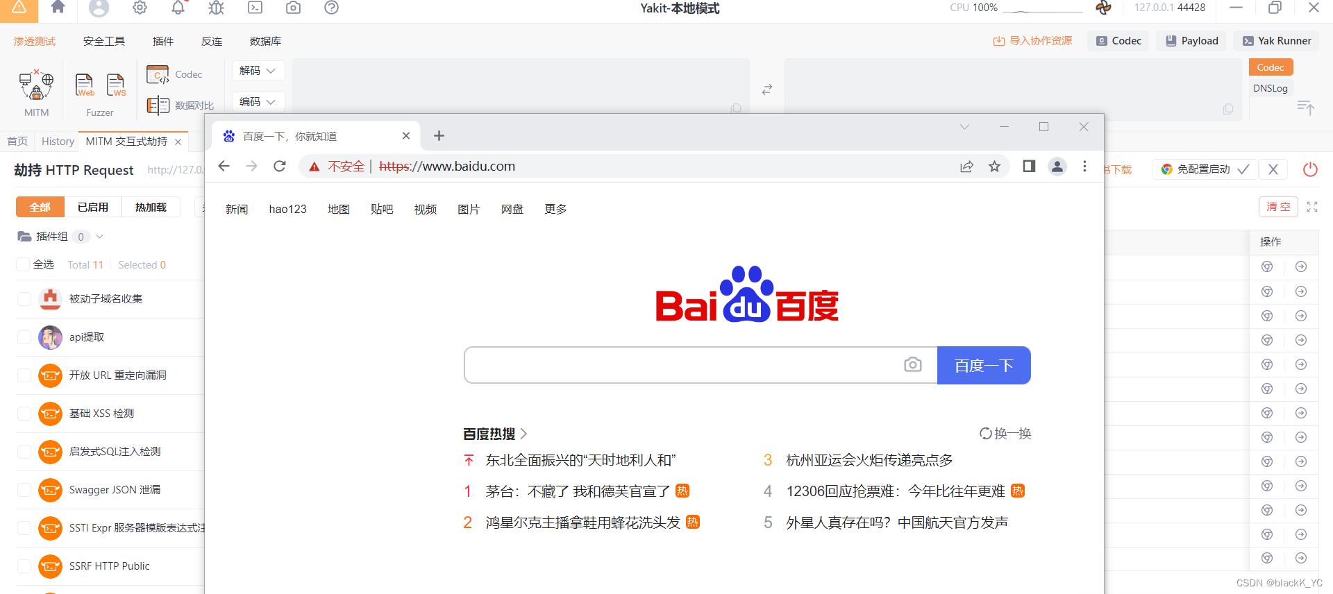The width and height of the screenshot is (1333, 594).
Task: Open the 编码 encode dropdown
Action: [258, 102]
